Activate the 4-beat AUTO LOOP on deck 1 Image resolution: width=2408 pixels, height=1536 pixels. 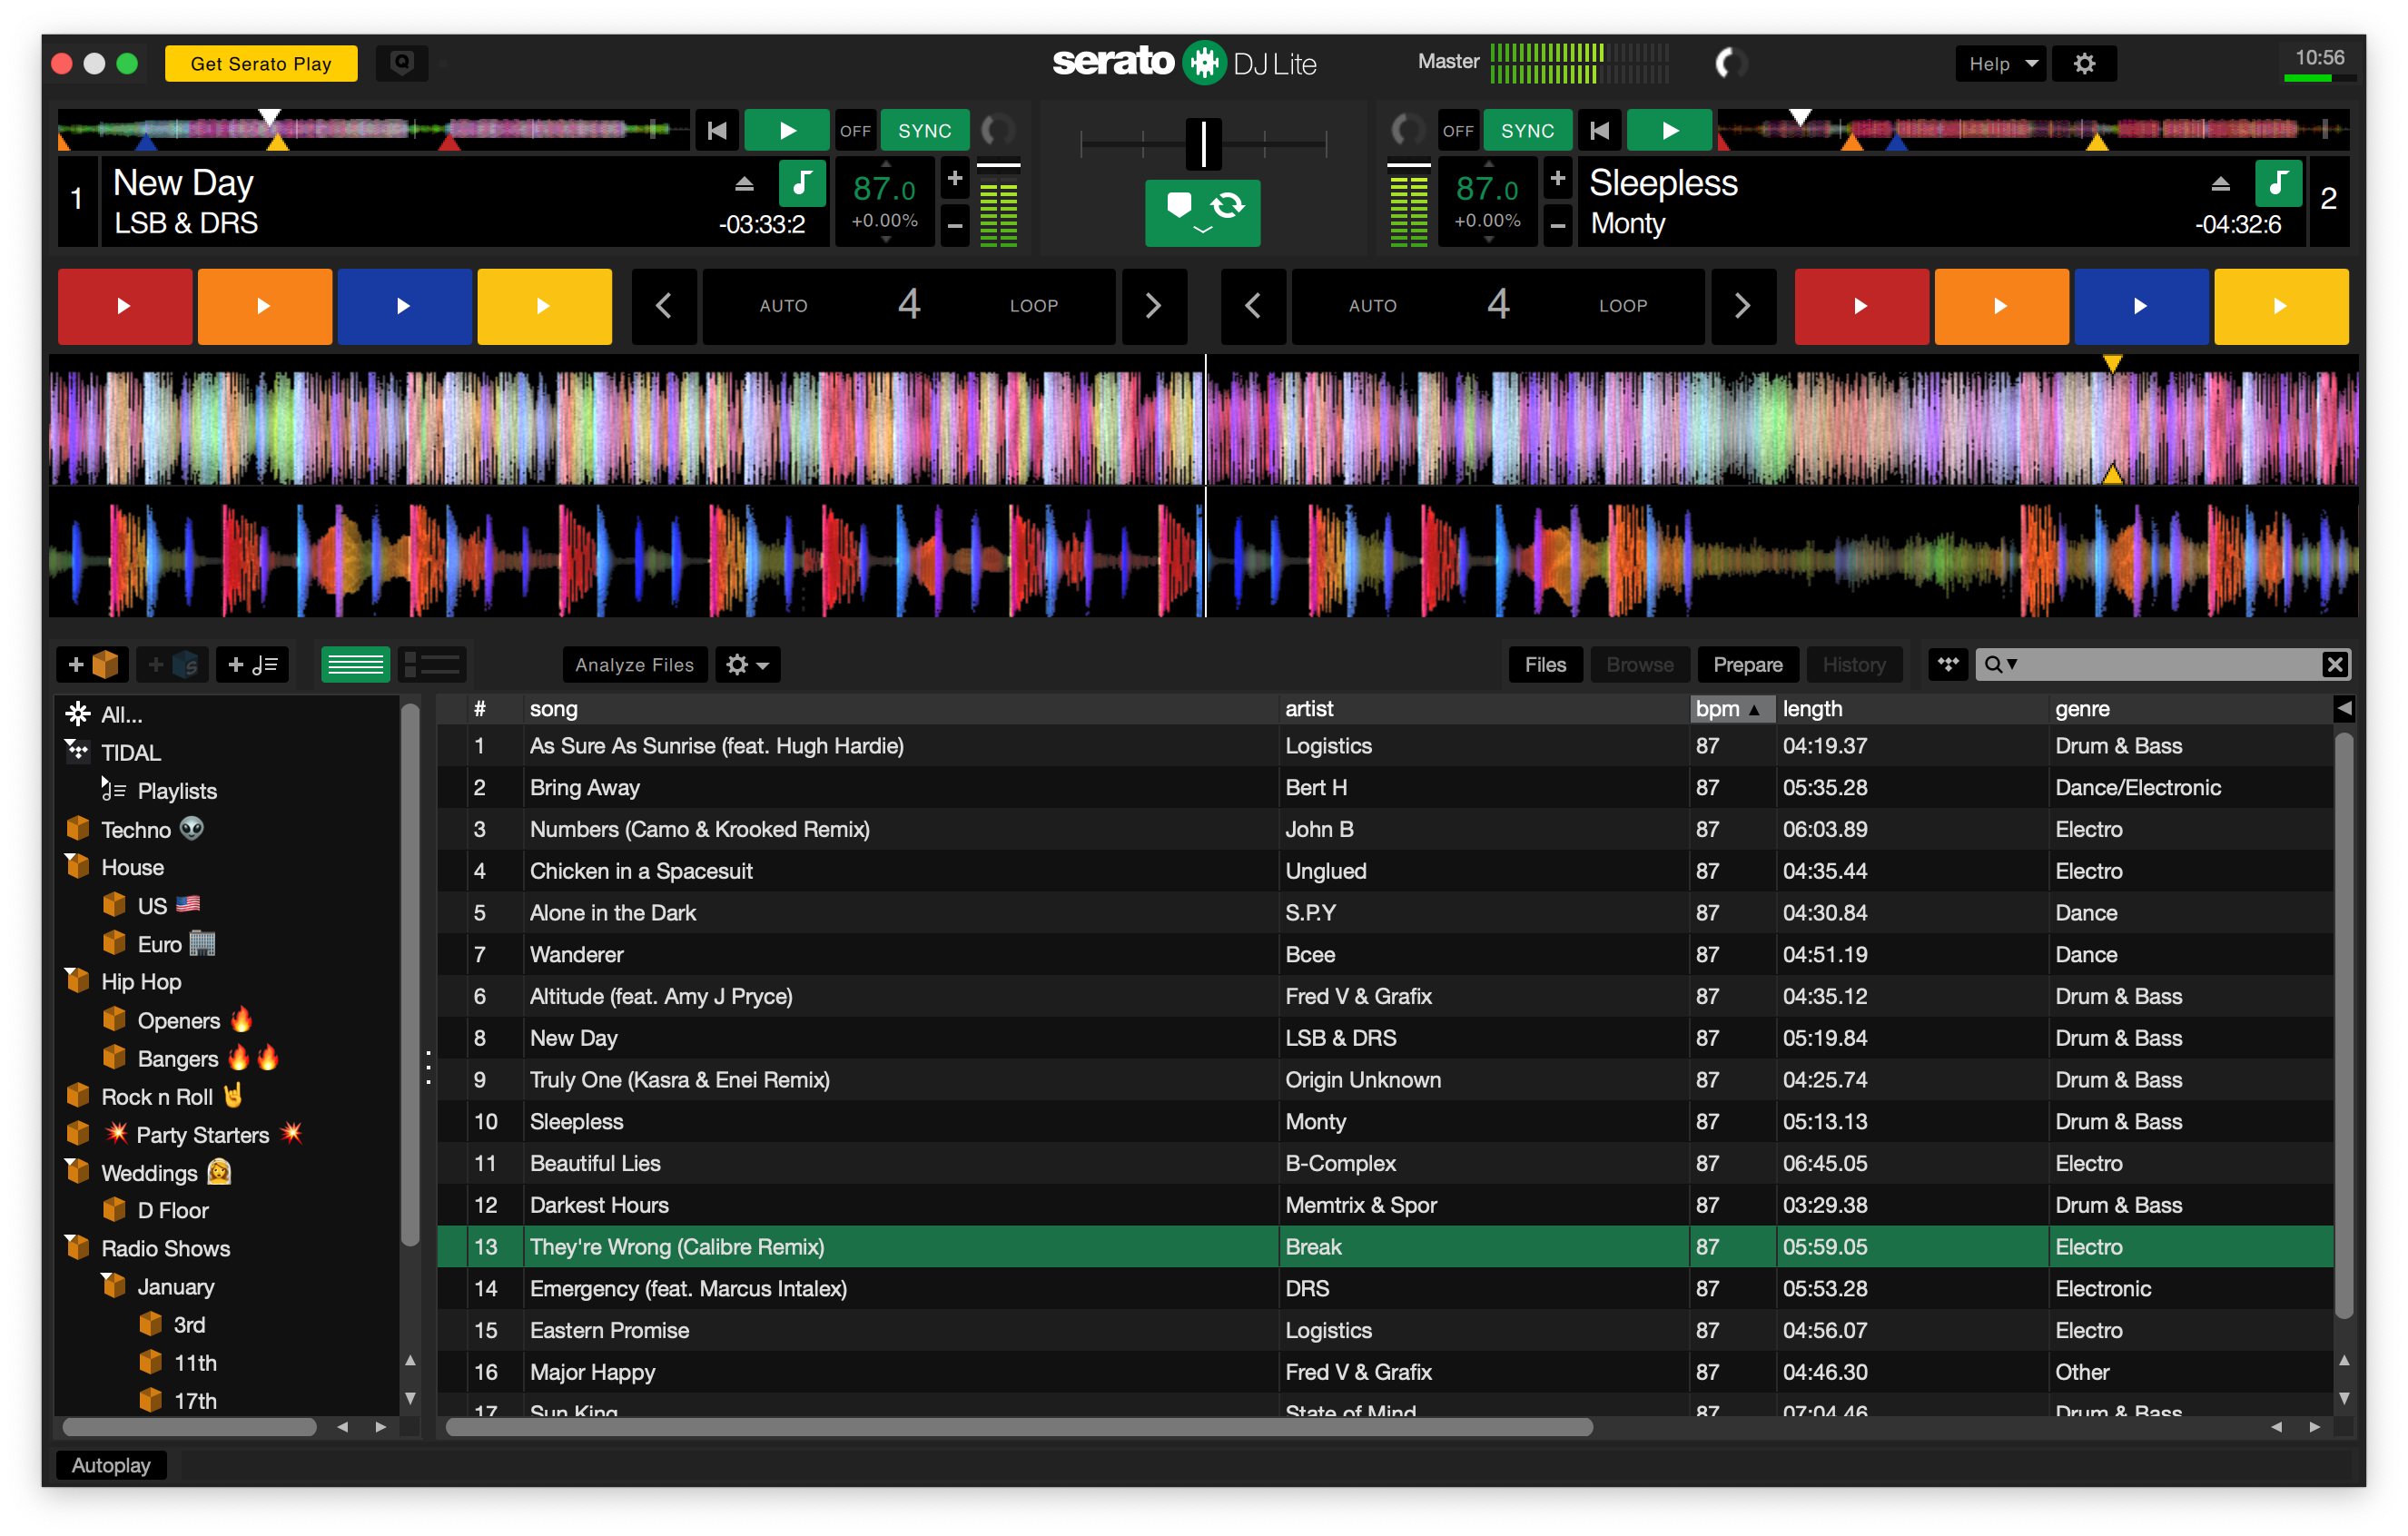[x=908, y=306]
